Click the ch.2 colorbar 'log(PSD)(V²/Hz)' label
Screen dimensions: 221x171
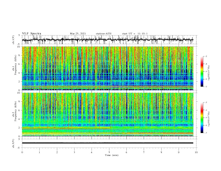click(209, 119)
